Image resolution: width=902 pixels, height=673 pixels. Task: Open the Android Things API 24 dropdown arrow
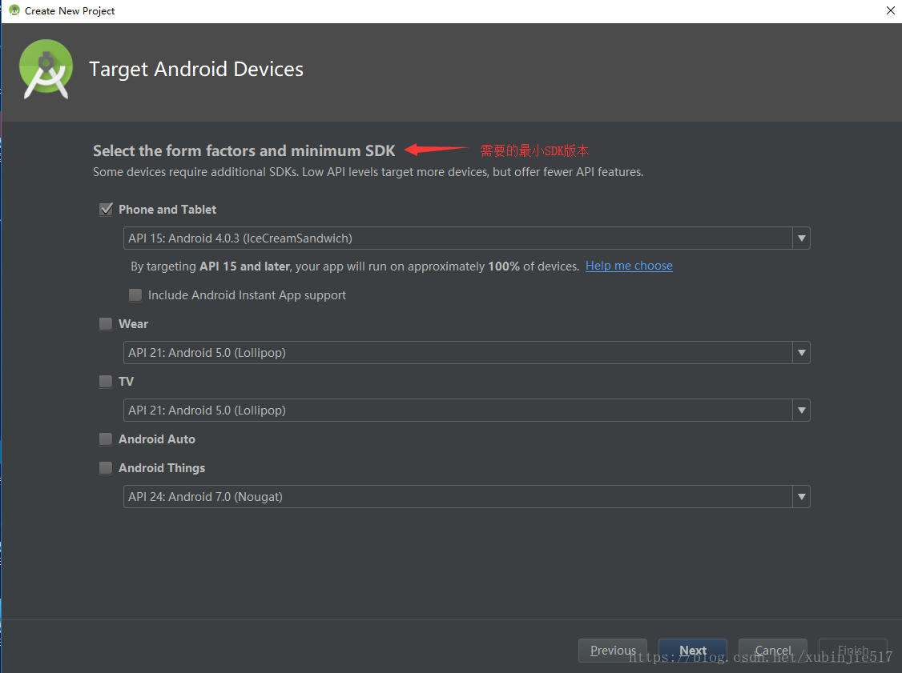point(801,497)
